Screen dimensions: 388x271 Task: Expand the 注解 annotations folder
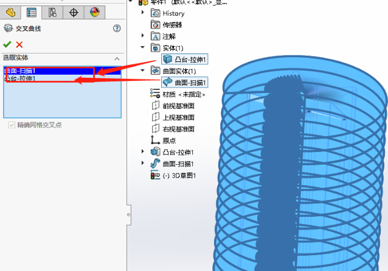(142, 35)
